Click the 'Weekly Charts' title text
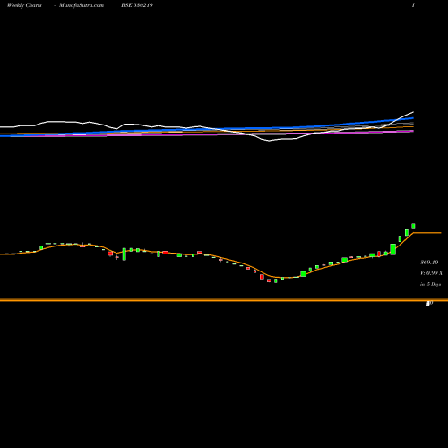Screen dimensions: 448x448 coord(24,5)
